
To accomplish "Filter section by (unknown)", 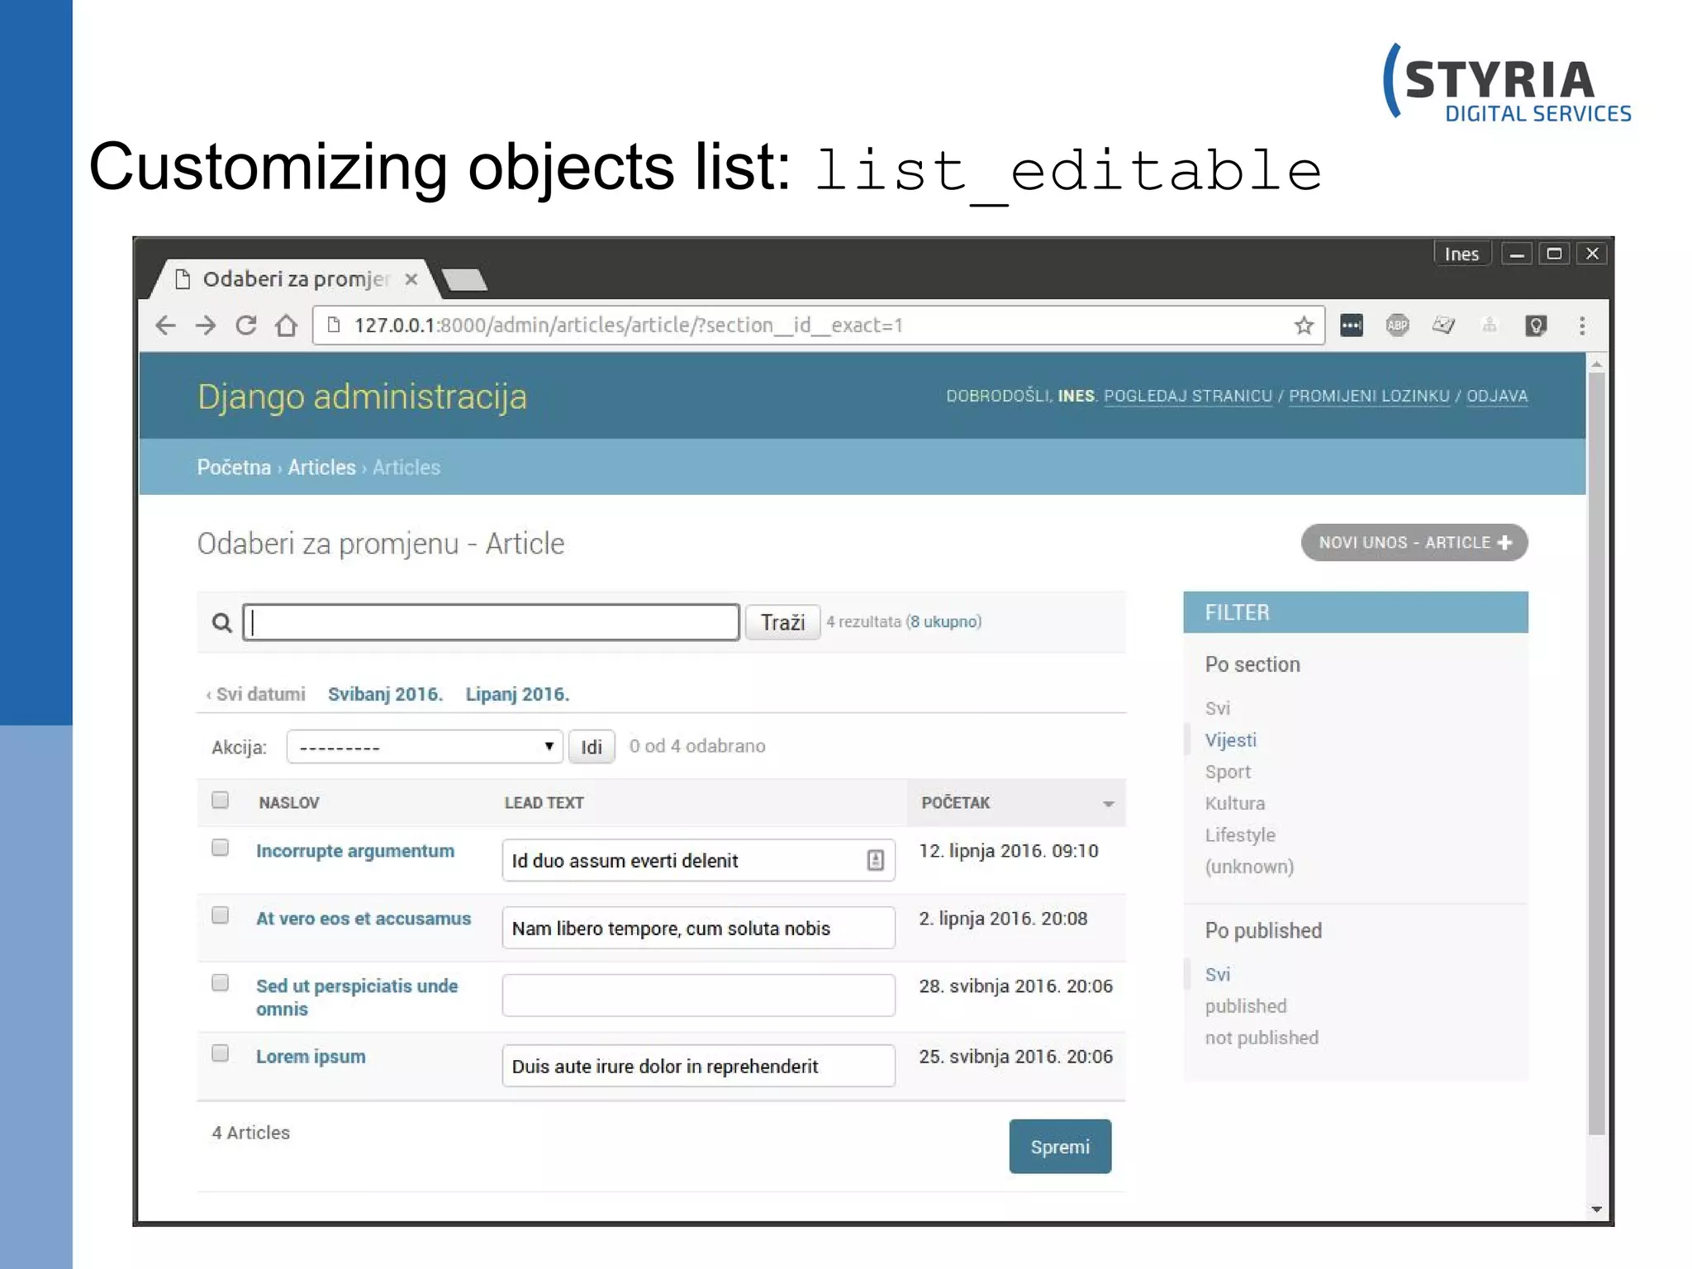I will (x=1249, y=867).
